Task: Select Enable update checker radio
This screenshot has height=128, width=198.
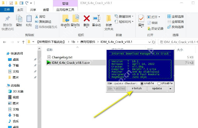Action: coord(142,83)
